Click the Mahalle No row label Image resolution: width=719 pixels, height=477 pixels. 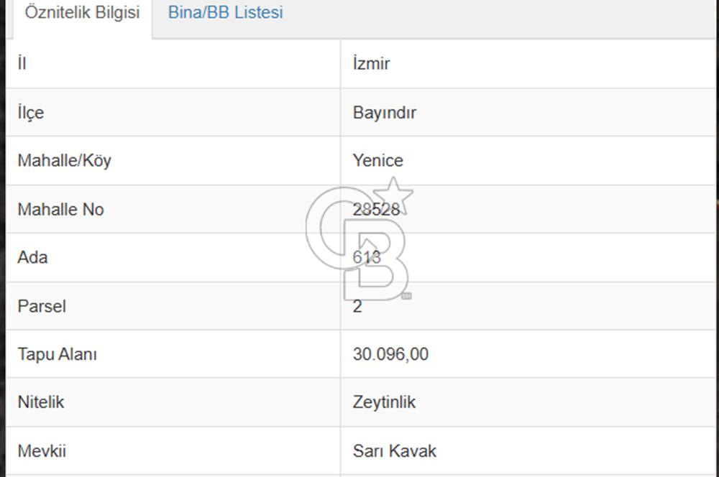(x=60, y=209)
